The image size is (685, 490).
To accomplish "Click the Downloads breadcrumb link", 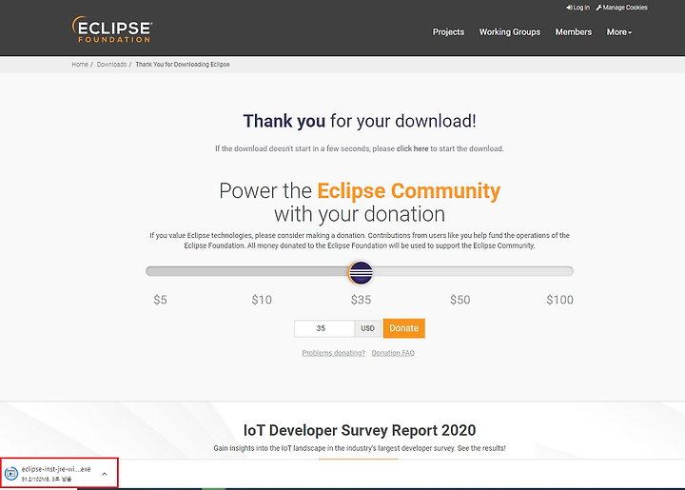I will pos(111,64).
